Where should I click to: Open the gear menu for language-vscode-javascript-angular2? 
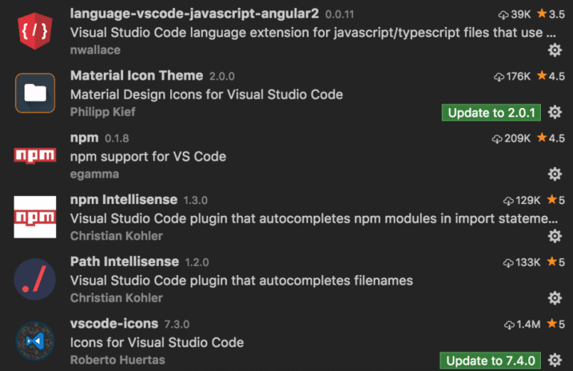(x=555, y=50)
